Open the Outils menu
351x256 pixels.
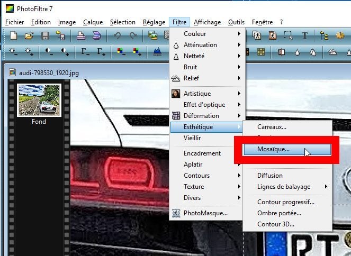pos(237,22)
